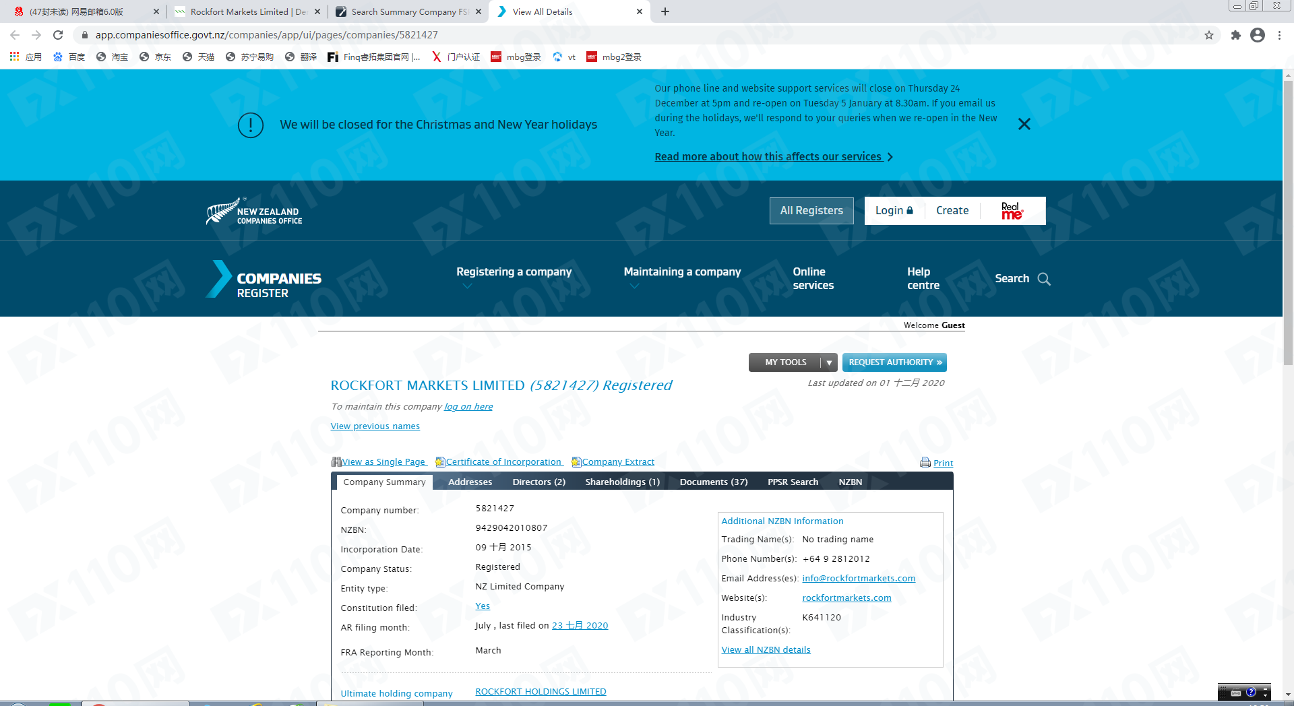
Task: Click the All Registers button
Action: [811, 211]
